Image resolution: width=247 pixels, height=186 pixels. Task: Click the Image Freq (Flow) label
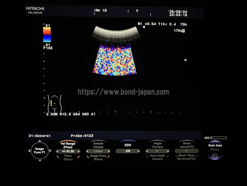[98, 157]
